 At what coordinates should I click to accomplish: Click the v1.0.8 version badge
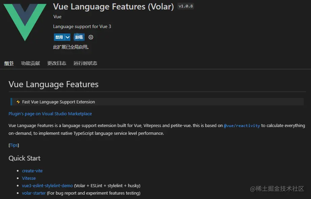point(186,6)
